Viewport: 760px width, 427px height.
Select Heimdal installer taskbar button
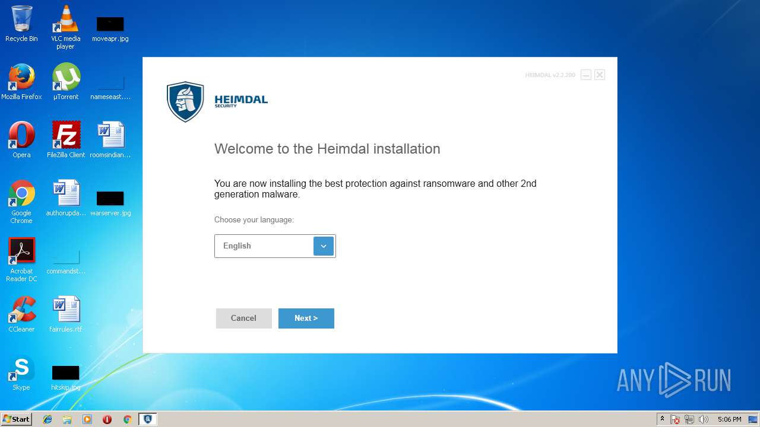tap(147, 419)
